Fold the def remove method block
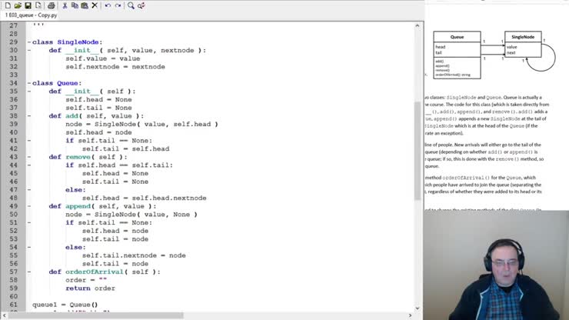The width and height of the screenshot is (569, 320). [x=29, y=157]
